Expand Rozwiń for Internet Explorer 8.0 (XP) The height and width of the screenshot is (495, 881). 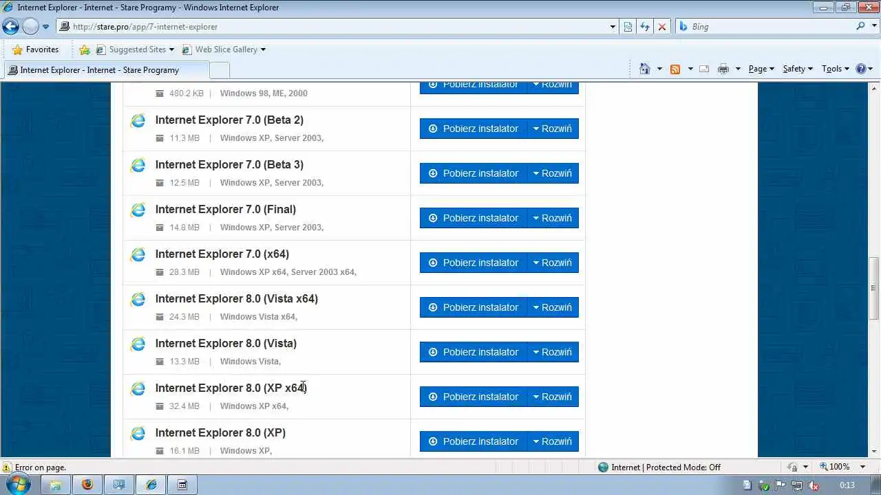pos(553,441)
